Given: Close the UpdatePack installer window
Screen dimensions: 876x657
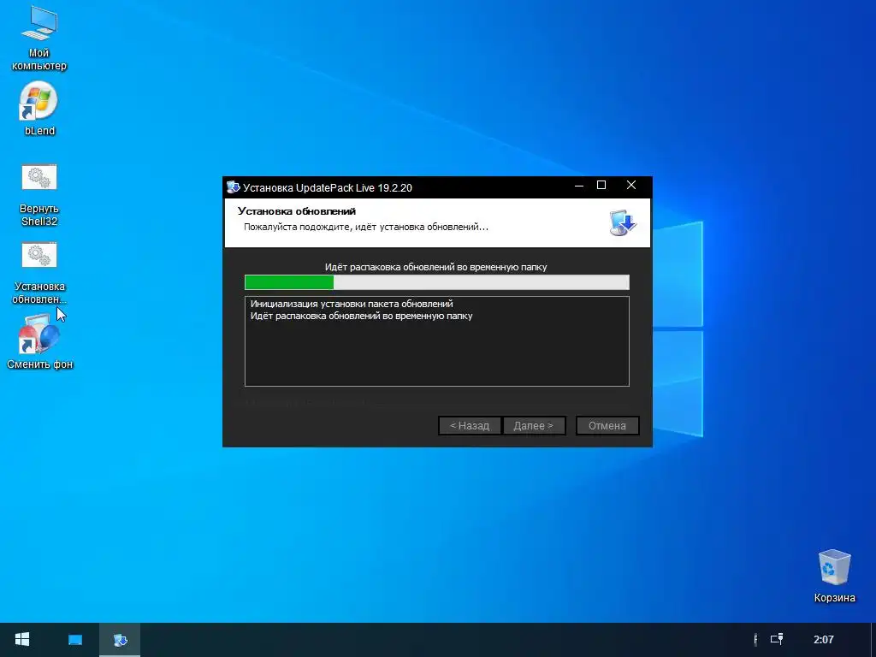Looking at the screenshot, I should coord(631,186).
